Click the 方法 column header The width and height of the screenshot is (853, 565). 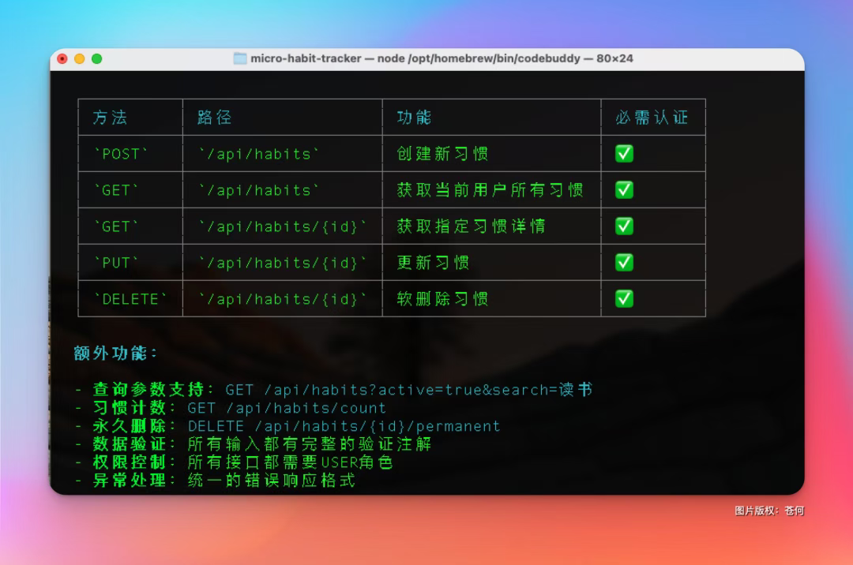coord(110,118)
